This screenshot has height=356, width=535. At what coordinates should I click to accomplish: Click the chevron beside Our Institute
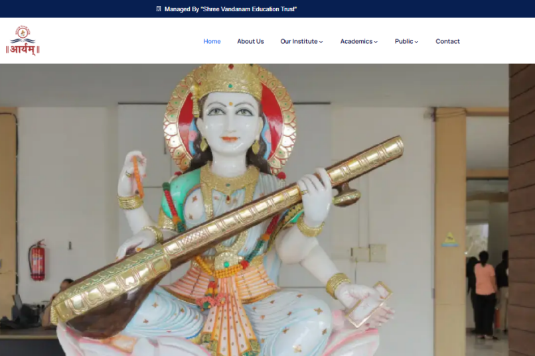click(321, 42)
